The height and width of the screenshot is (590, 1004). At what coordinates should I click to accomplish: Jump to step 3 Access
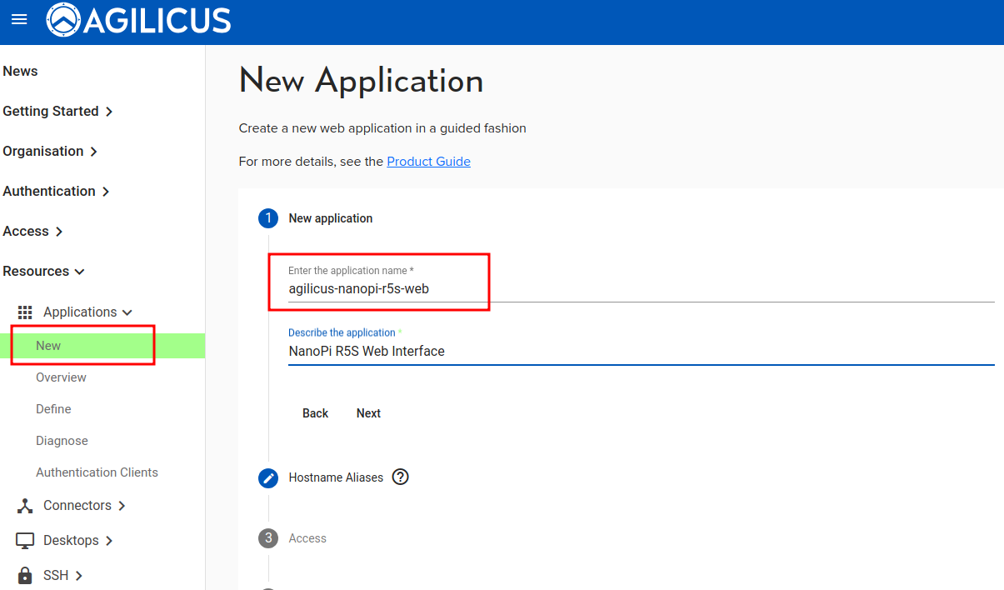point(268,538)
